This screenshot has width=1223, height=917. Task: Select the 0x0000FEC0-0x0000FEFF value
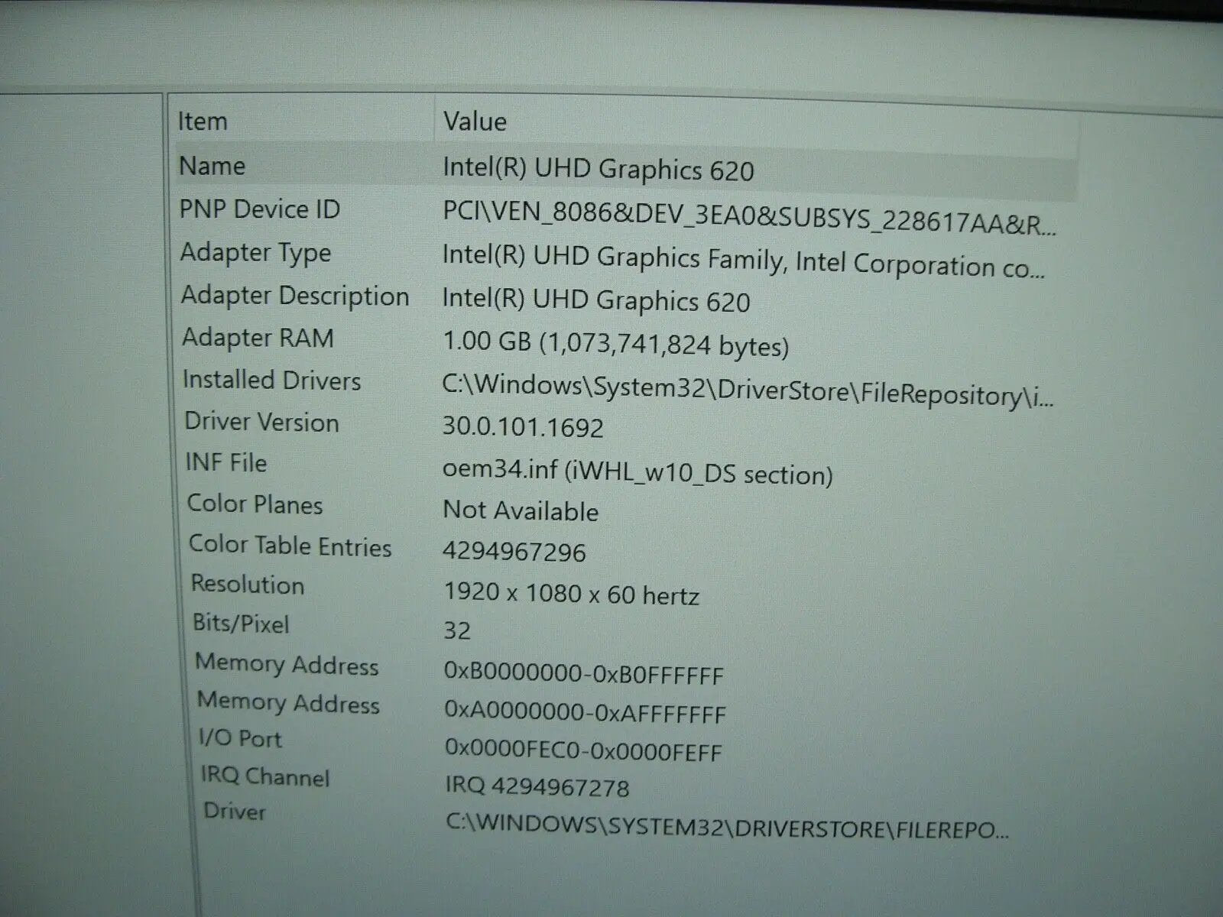pyautogui.click(x=583, y=750)
